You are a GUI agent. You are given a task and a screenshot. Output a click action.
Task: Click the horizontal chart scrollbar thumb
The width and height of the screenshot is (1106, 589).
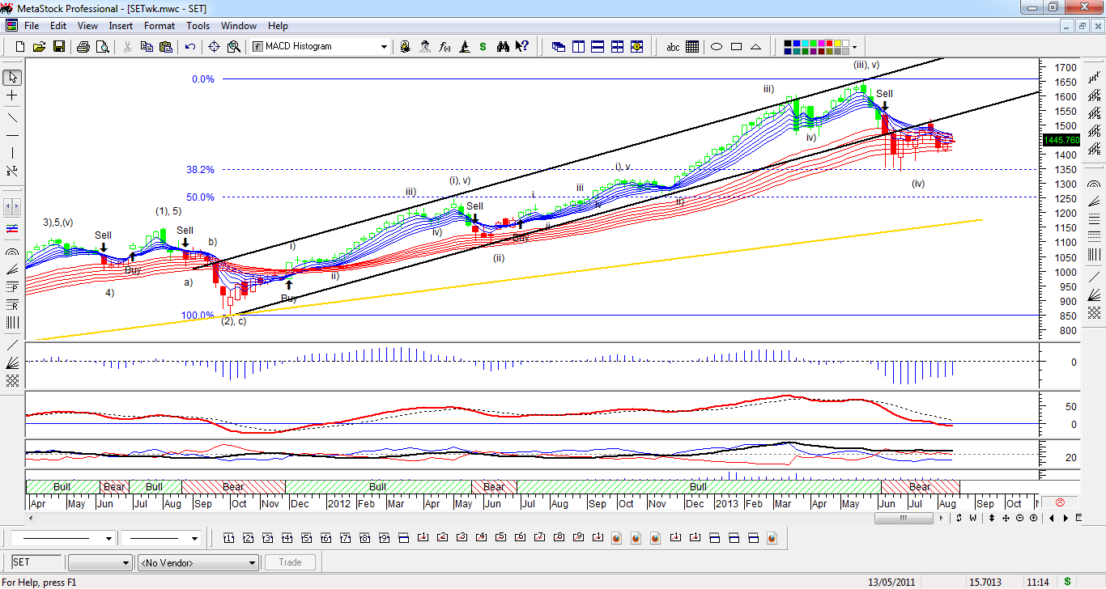tap(903, 518)
